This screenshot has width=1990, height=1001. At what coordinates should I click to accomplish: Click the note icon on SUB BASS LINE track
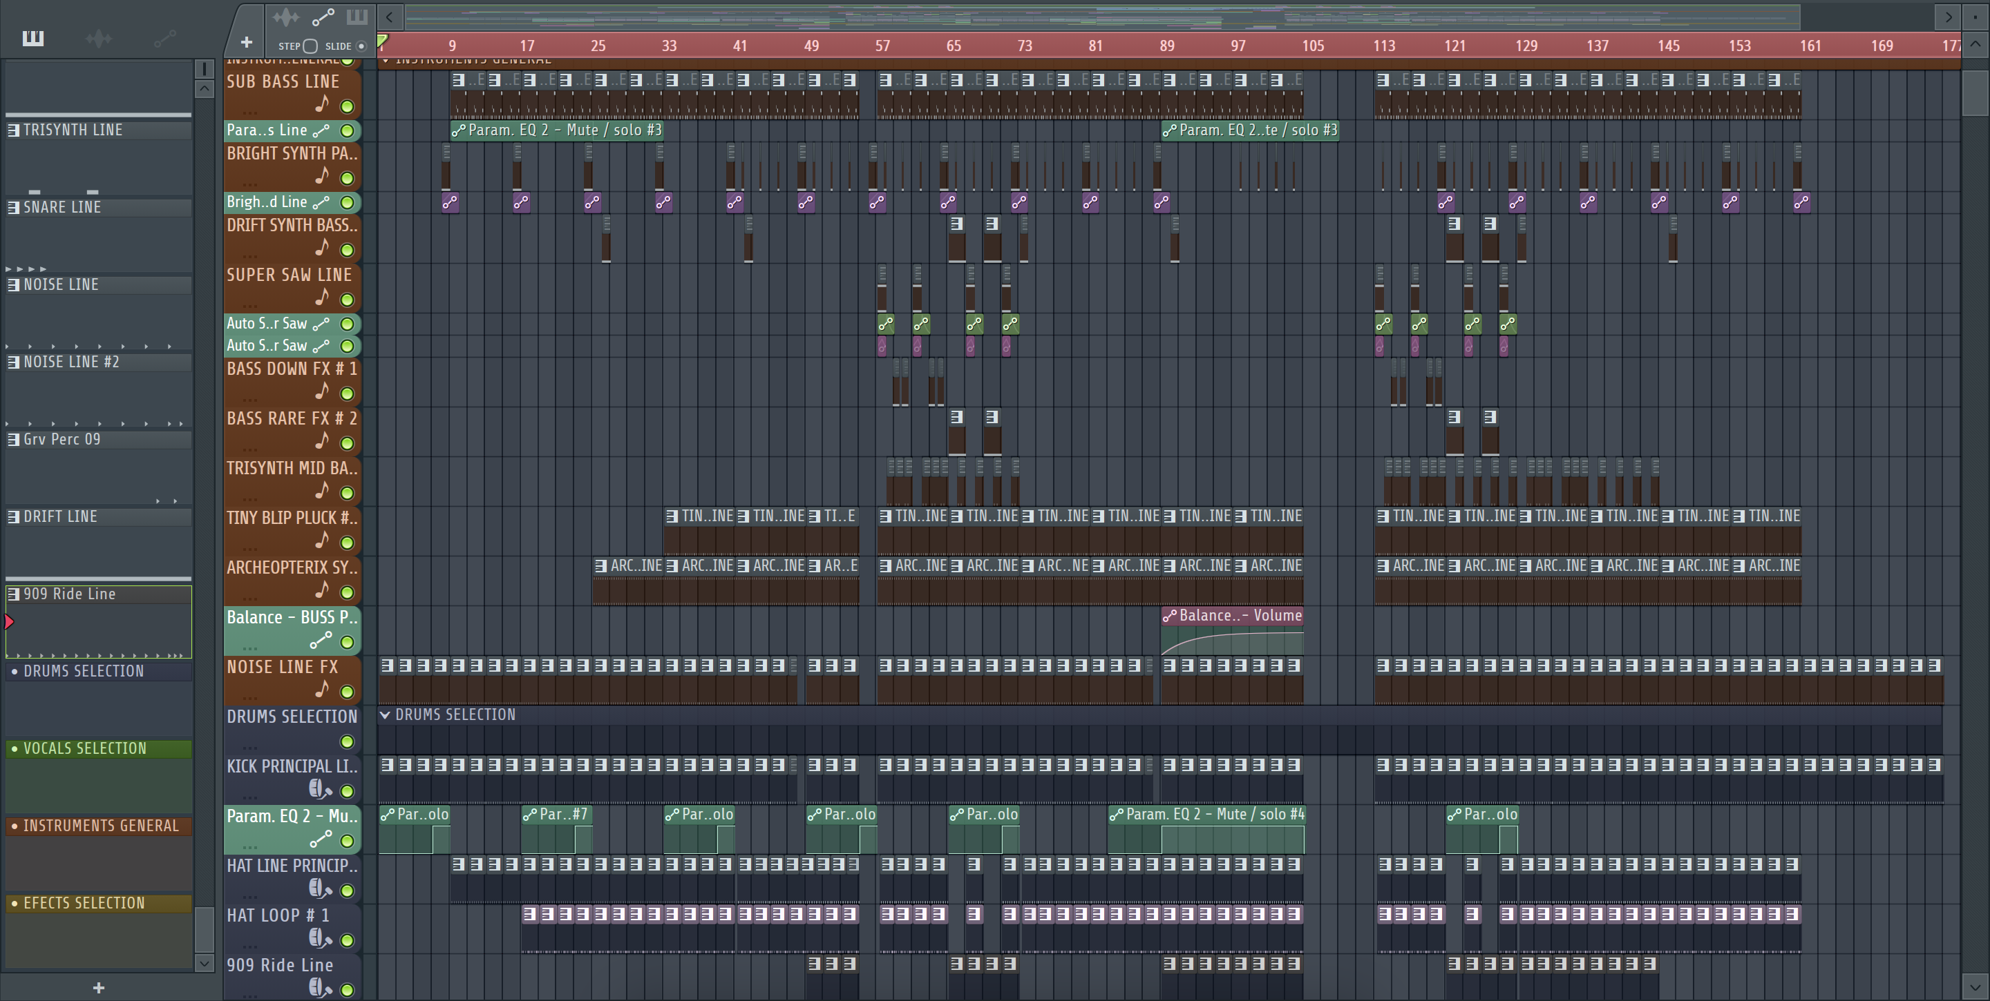321,104
